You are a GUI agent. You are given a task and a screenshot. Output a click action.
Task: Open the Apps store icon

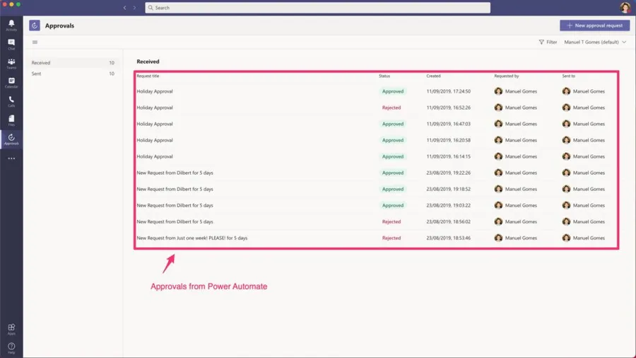[x=11, y=328]
